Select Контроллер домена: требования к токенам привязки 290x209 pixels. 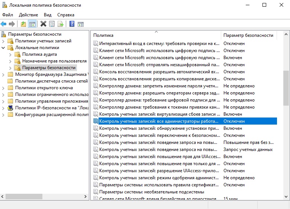(159, 107)
